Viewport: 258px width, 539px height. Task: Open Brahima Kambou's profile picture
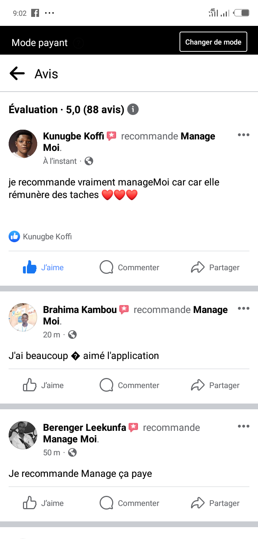click(x=23, y=317)
